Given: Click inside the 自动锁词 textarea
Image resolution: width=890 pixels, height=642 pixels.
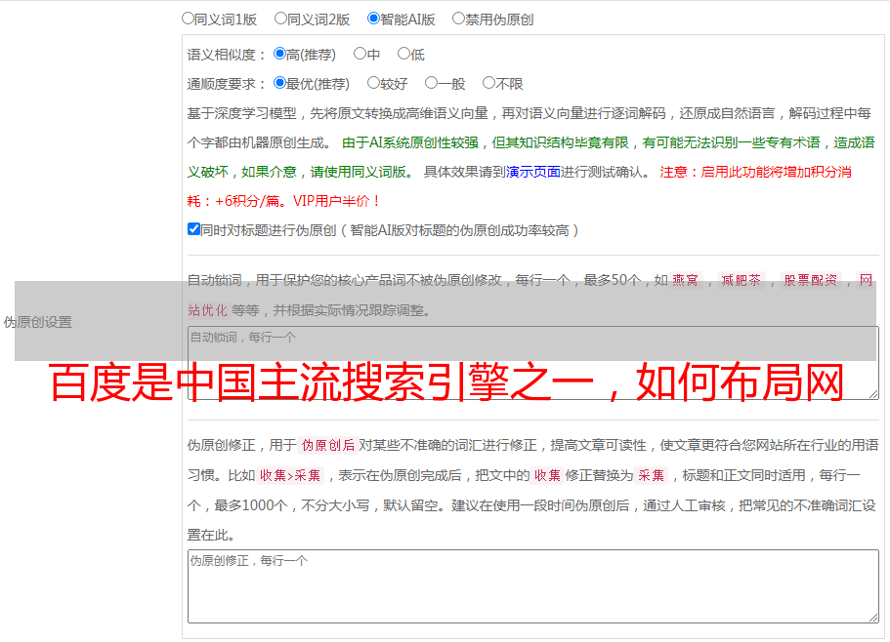Looking at the screenshot, I should [x=533, y=363].
